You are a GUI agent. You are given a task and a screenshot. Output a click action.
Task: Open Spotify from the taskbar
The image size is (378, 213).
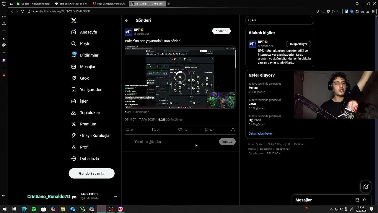(x=34, y=209)
